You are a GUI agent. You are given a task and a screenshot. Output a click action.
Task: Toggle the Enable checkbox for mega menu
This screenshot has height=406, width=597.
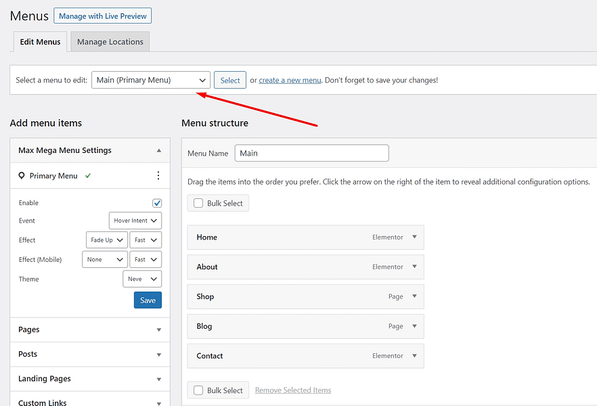(x=157, y=203)
